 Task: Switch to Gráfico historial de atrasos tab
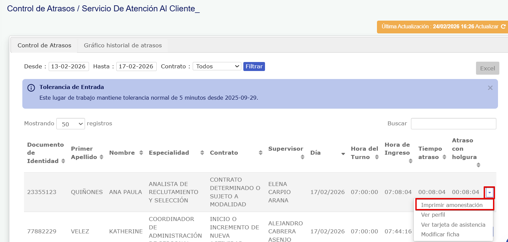click(x=123, y=45)
